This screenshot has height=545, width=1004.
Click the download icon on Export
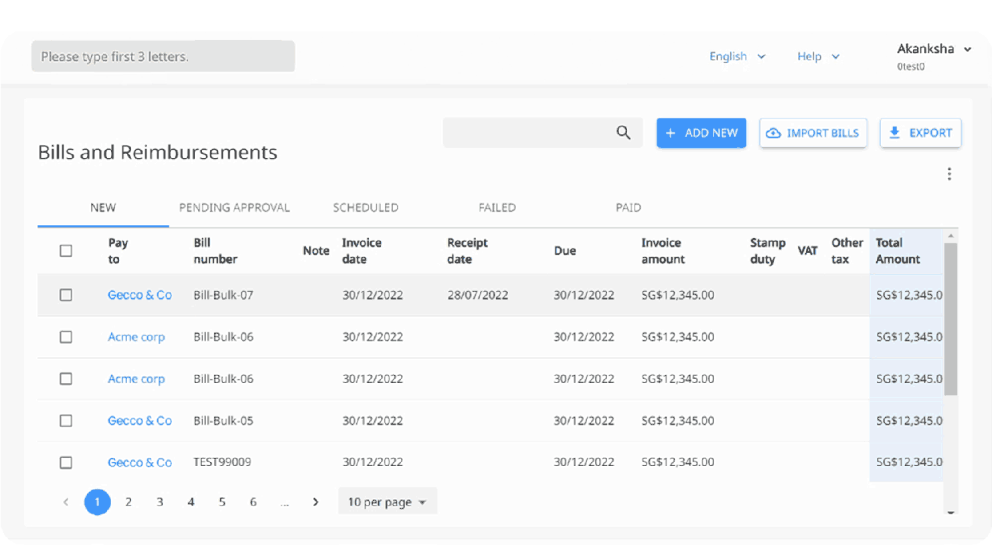(894, 132)
